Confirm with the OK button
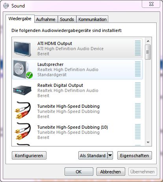This screenshot has height=182, width=163. [79, 172]
